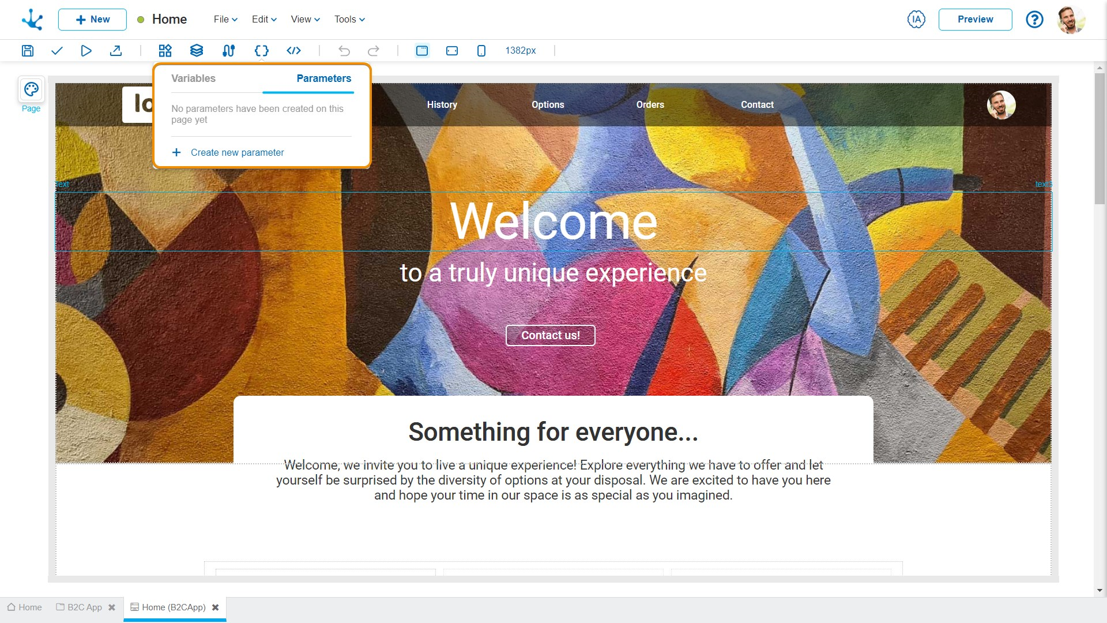Switch to mobile viewport view

coord(481,51)
